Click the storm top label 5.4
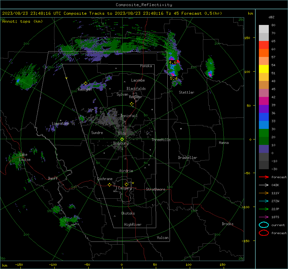The height and width of the screenshot is (269, 288). click(173, 78)
